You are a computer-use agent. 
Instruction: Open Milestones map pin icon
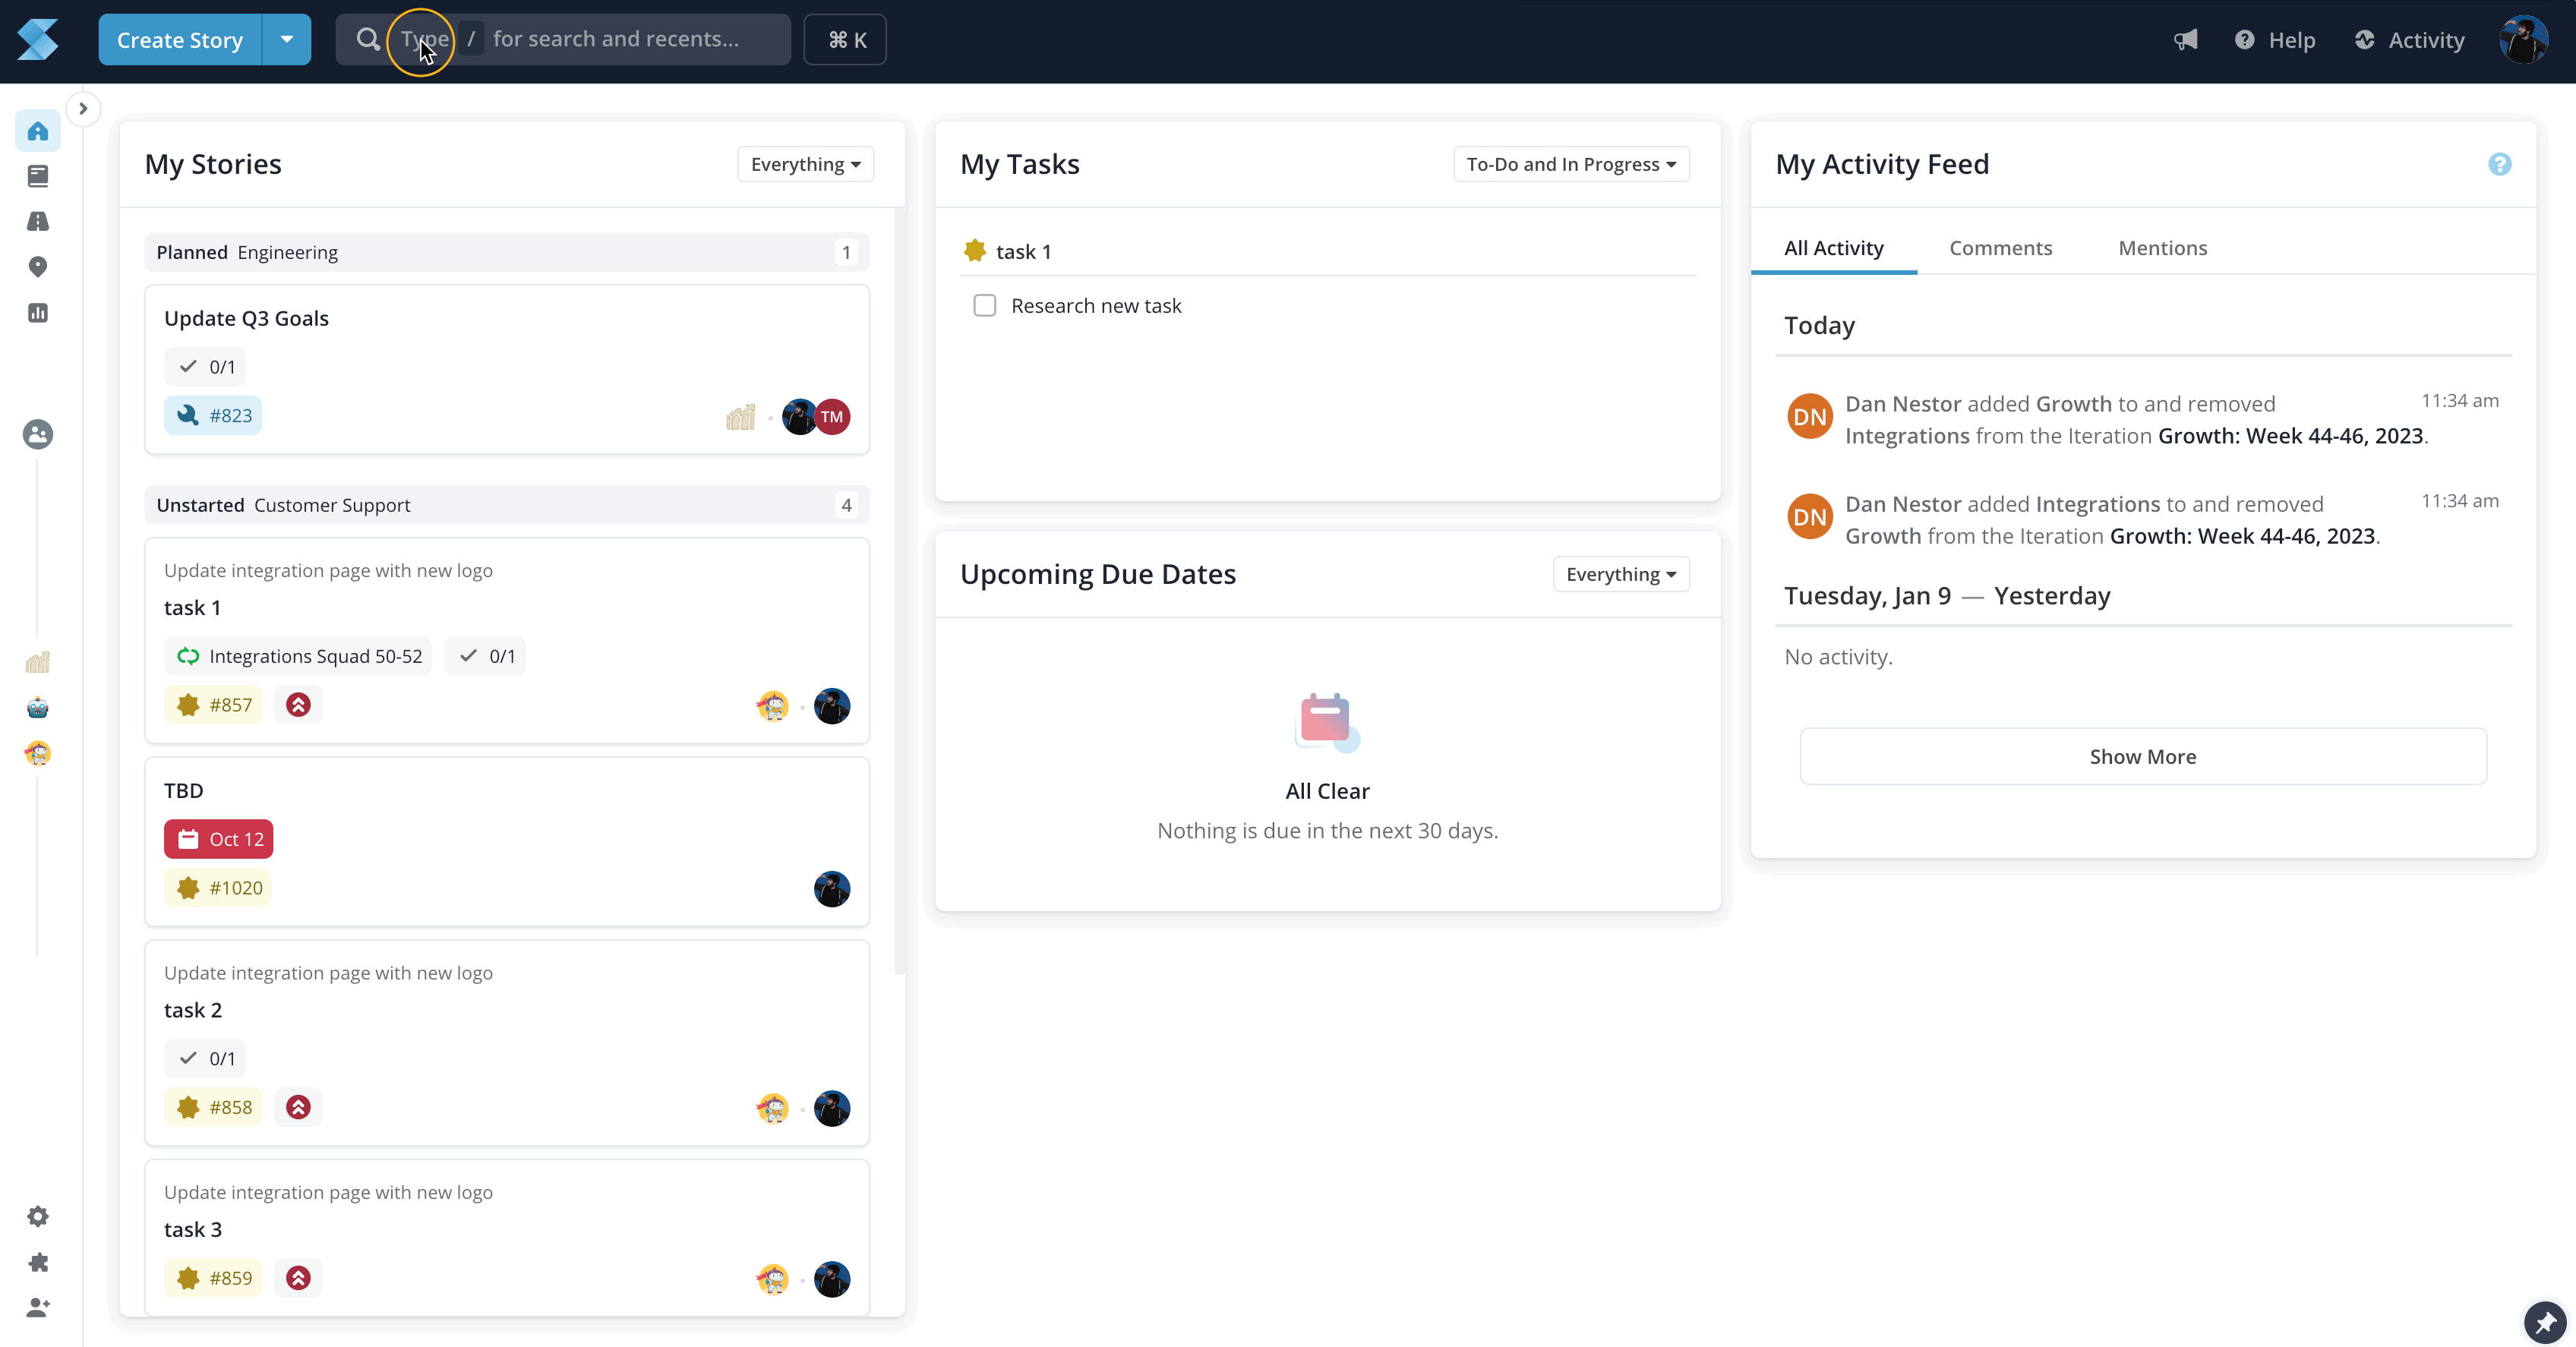tap(38, 267)
